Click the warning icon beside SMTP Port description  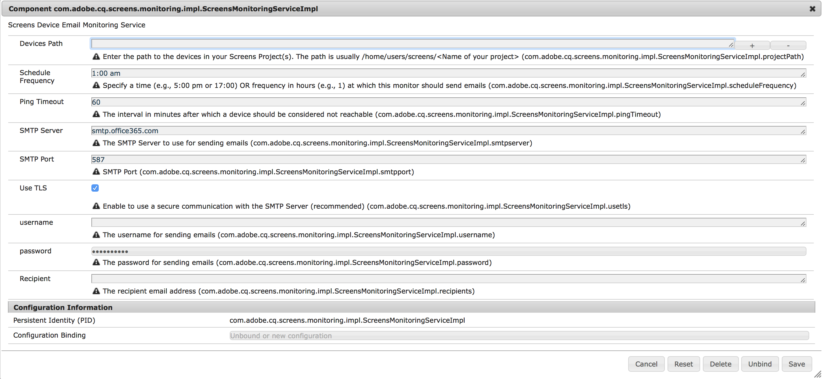pos(96,172)
